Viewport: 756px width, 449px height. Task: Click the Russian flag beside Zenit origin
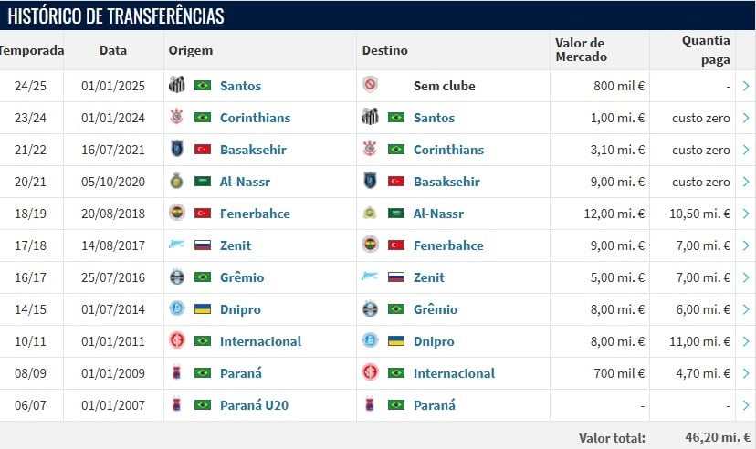[203, 245]
